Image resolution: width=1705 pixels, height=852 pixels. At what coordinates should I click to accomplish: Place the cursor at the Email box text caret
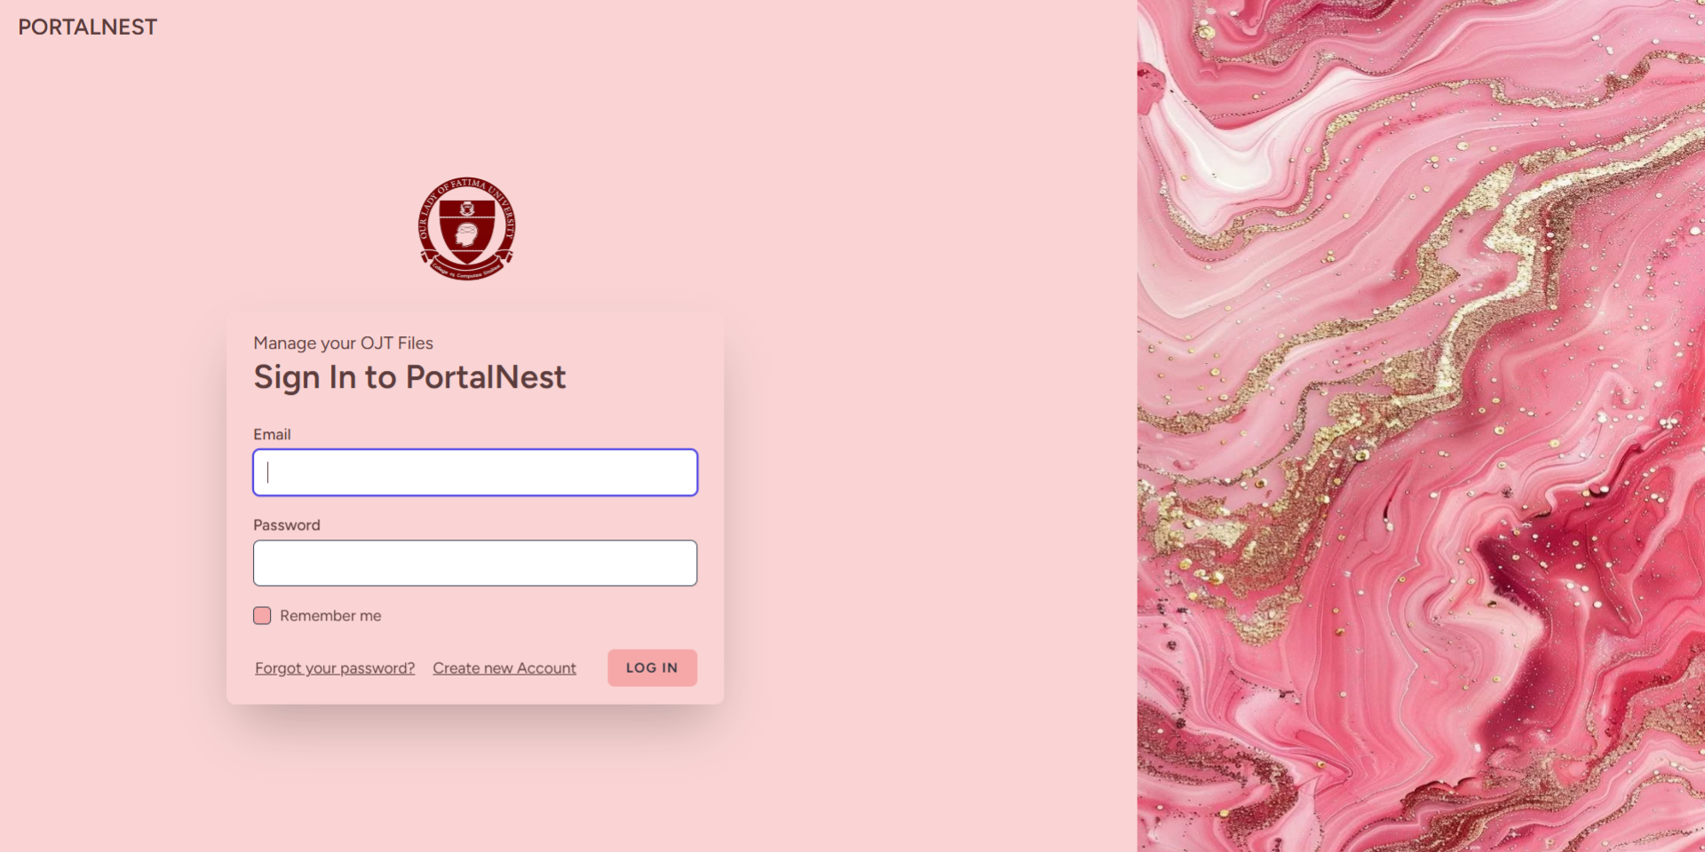tap(268, 472)
